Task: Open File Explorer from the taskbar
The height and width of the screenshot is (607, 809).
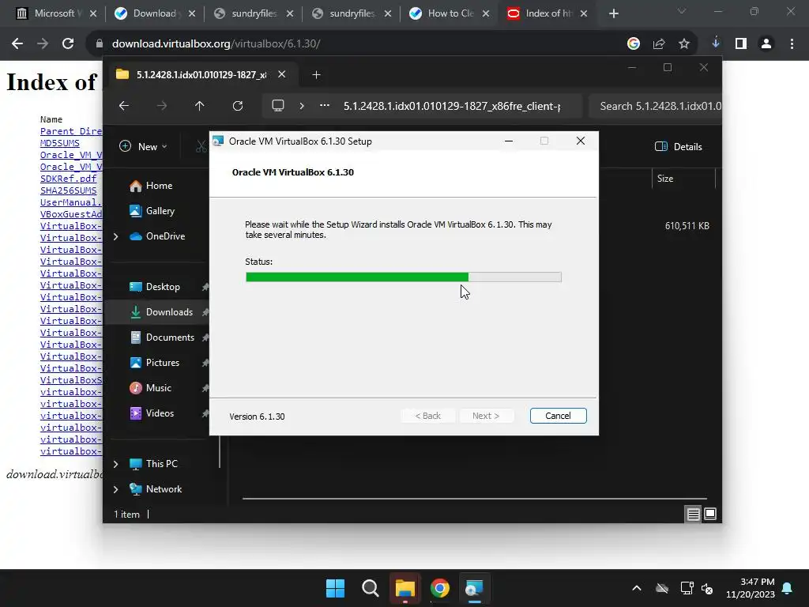Action: coord(405,588)
